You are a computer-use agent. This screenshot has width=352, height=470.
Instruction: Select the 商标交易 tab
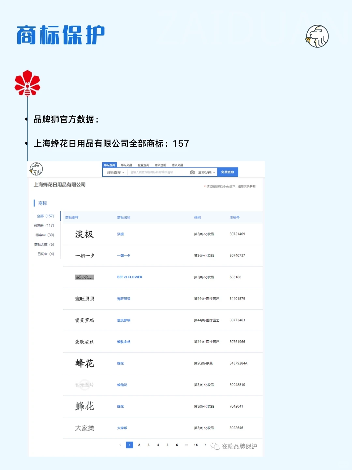click(x=126, y=165)
